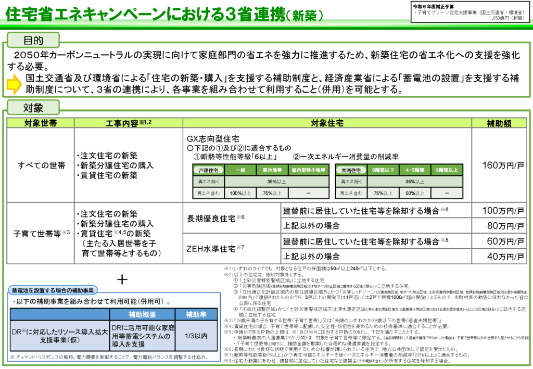Click the ディマンド・リスポンス footnote
533x369 pixels.
click(109, 357)
